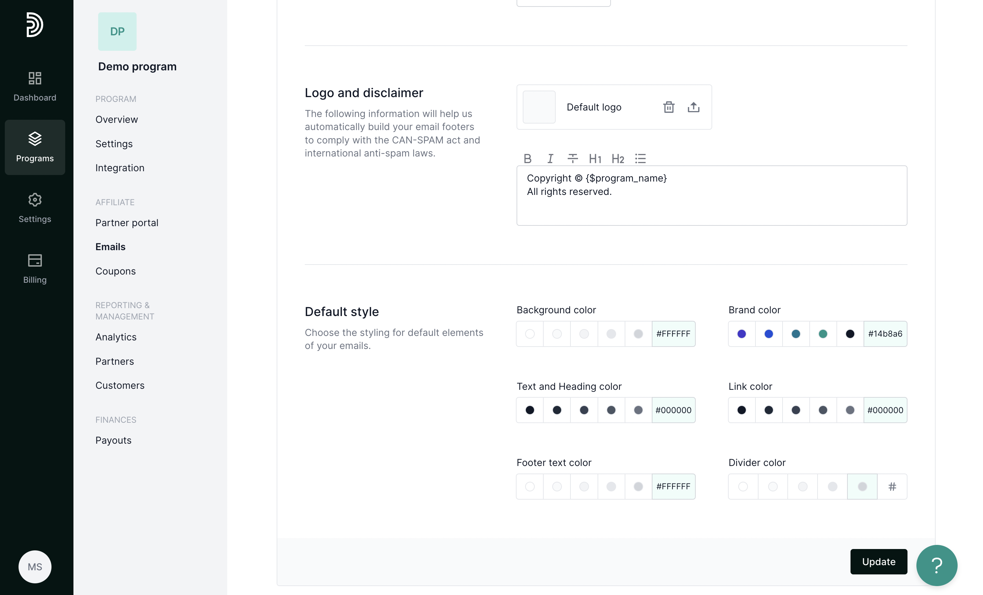This screenshot has width=983, height=595.
Task: Pick the third Divider color swatch
Action: point(802,486)
